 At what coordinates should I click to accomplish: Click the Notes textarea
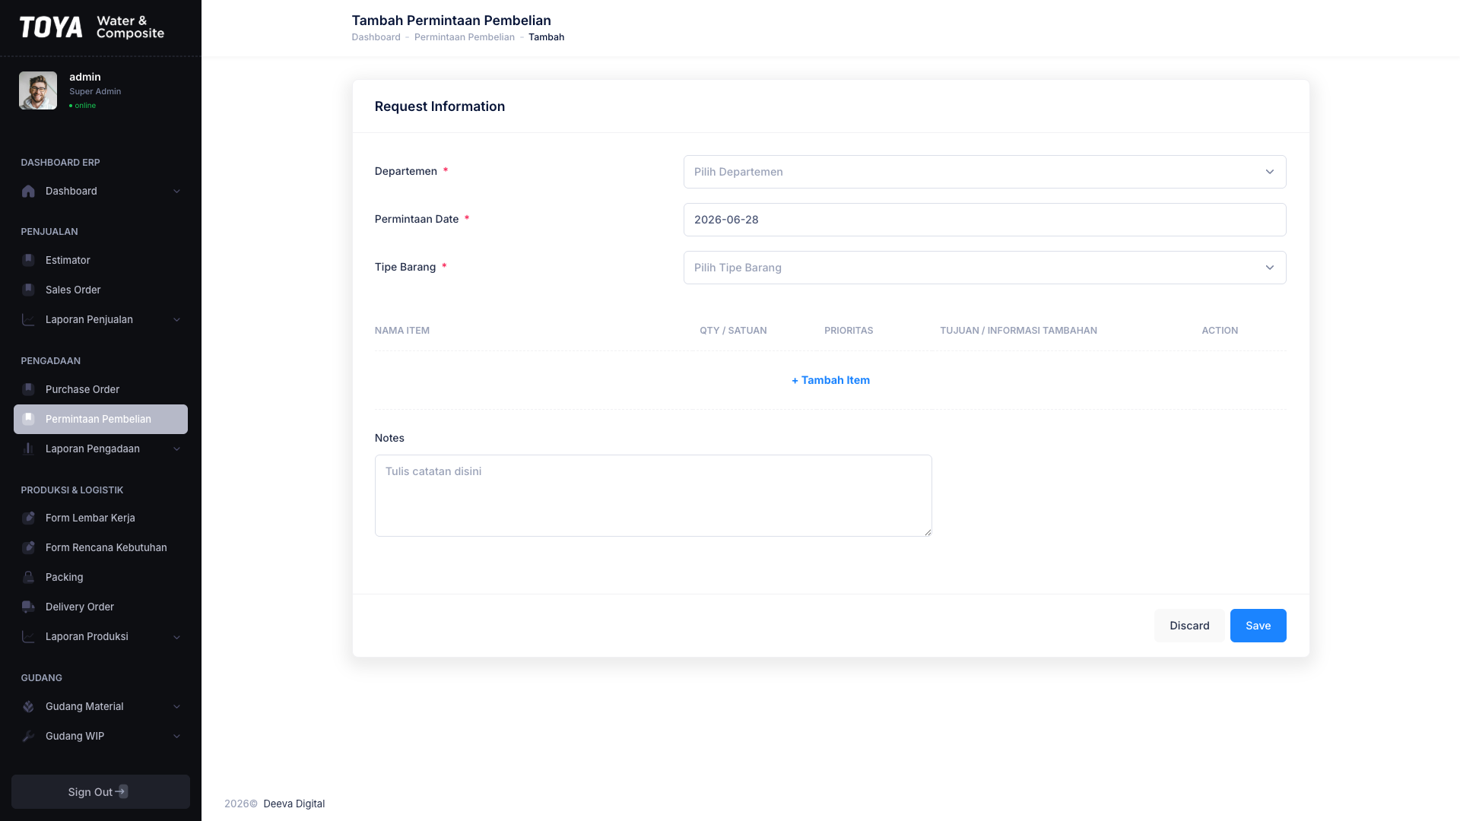click(x=653, y=496)
